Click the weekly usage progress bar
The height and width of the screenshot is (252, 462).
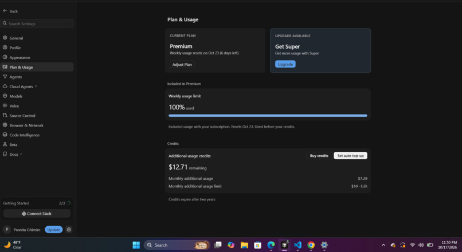[268, 116]
